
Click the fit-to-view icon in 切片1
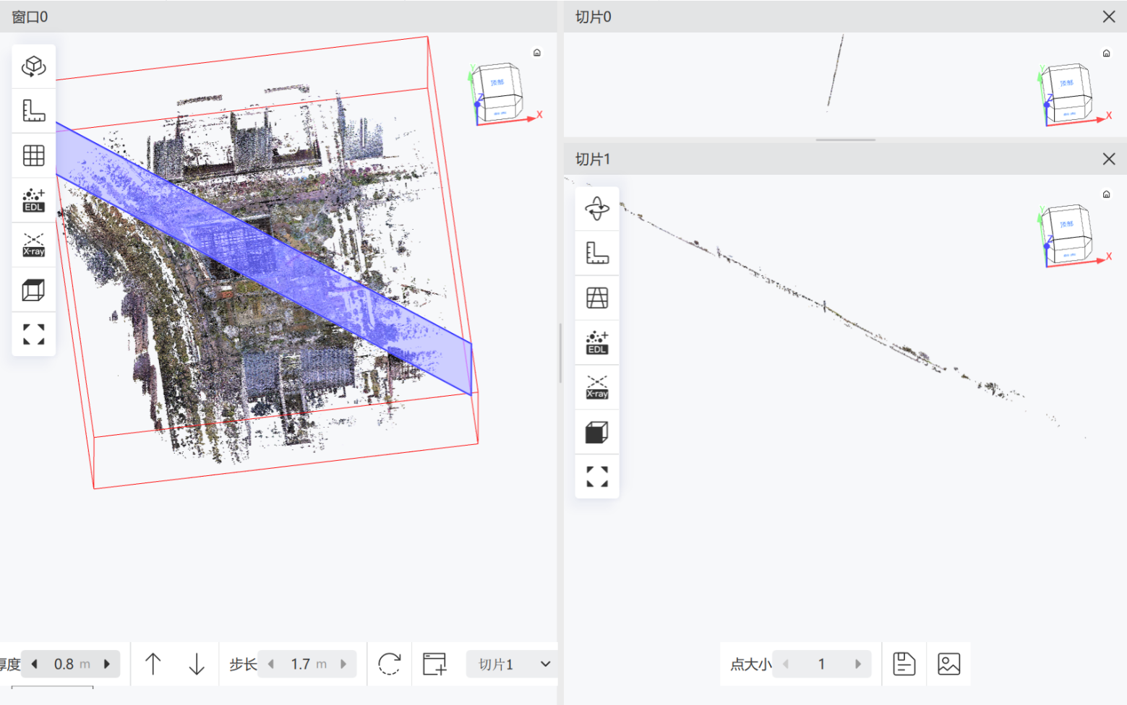(x=596, y=477)
